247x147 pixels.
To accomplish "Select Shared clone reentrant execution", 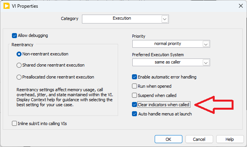I will click(x=19, y=65).
